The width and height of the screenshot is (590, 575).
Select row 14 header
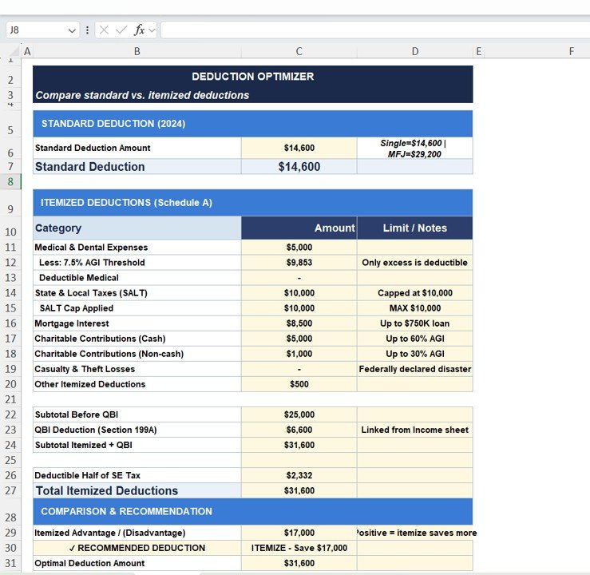click(10, 293)
